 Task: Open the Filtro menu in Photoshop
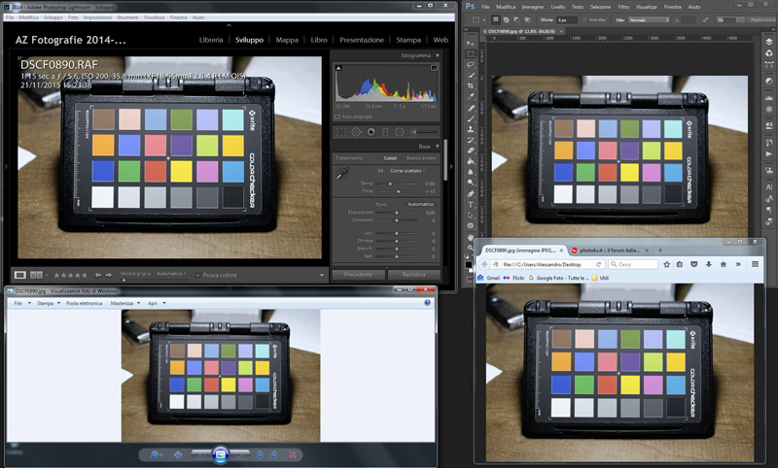tap(639, 7)
